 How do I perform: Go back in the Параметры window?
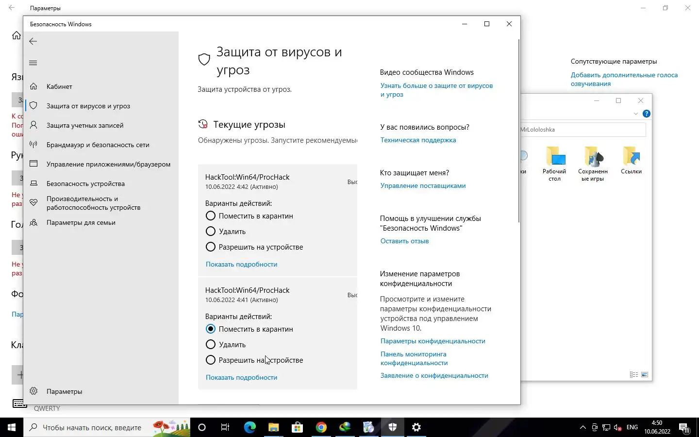point(12,8)
